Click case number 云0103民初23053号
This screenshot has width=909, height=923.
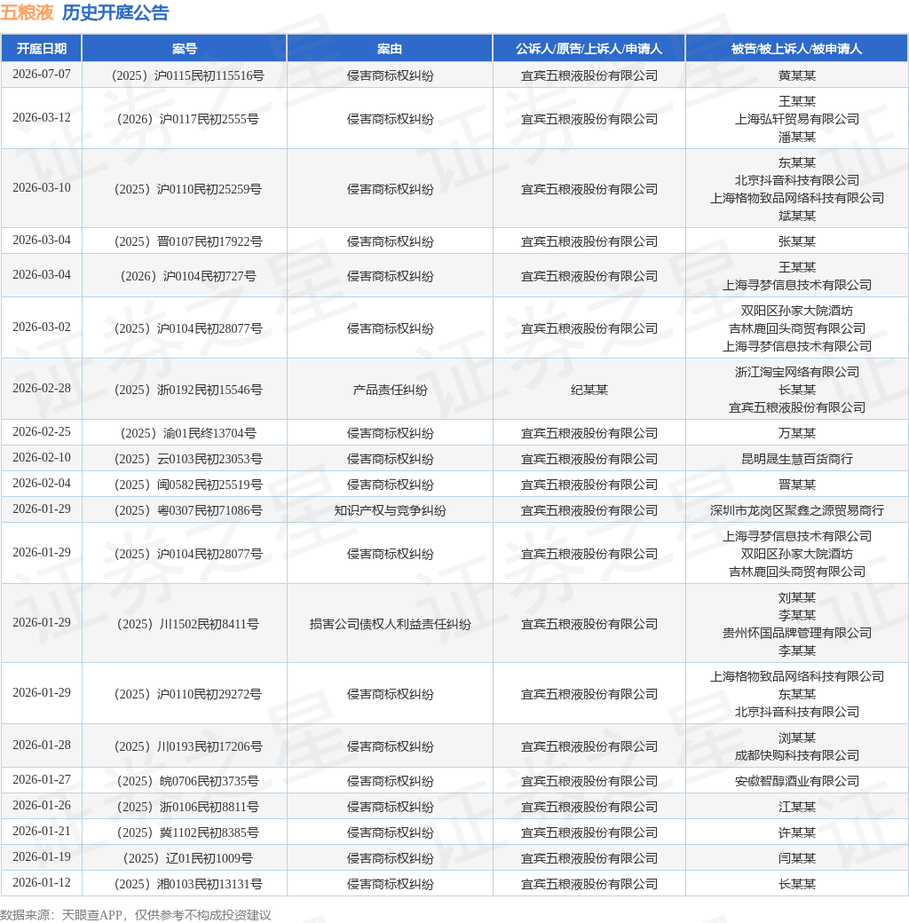pyautogui.click(x=188, y=459)
